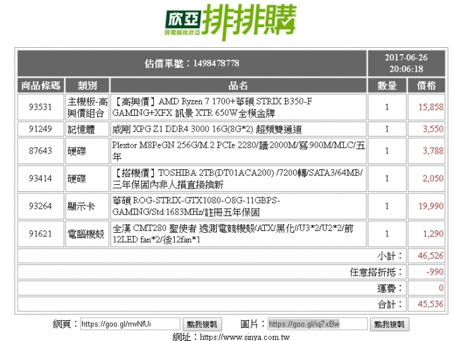Click category 主機板-高興價組合
Image resolution: width=454 pixels, height=341 pixels.
[87, 107]
